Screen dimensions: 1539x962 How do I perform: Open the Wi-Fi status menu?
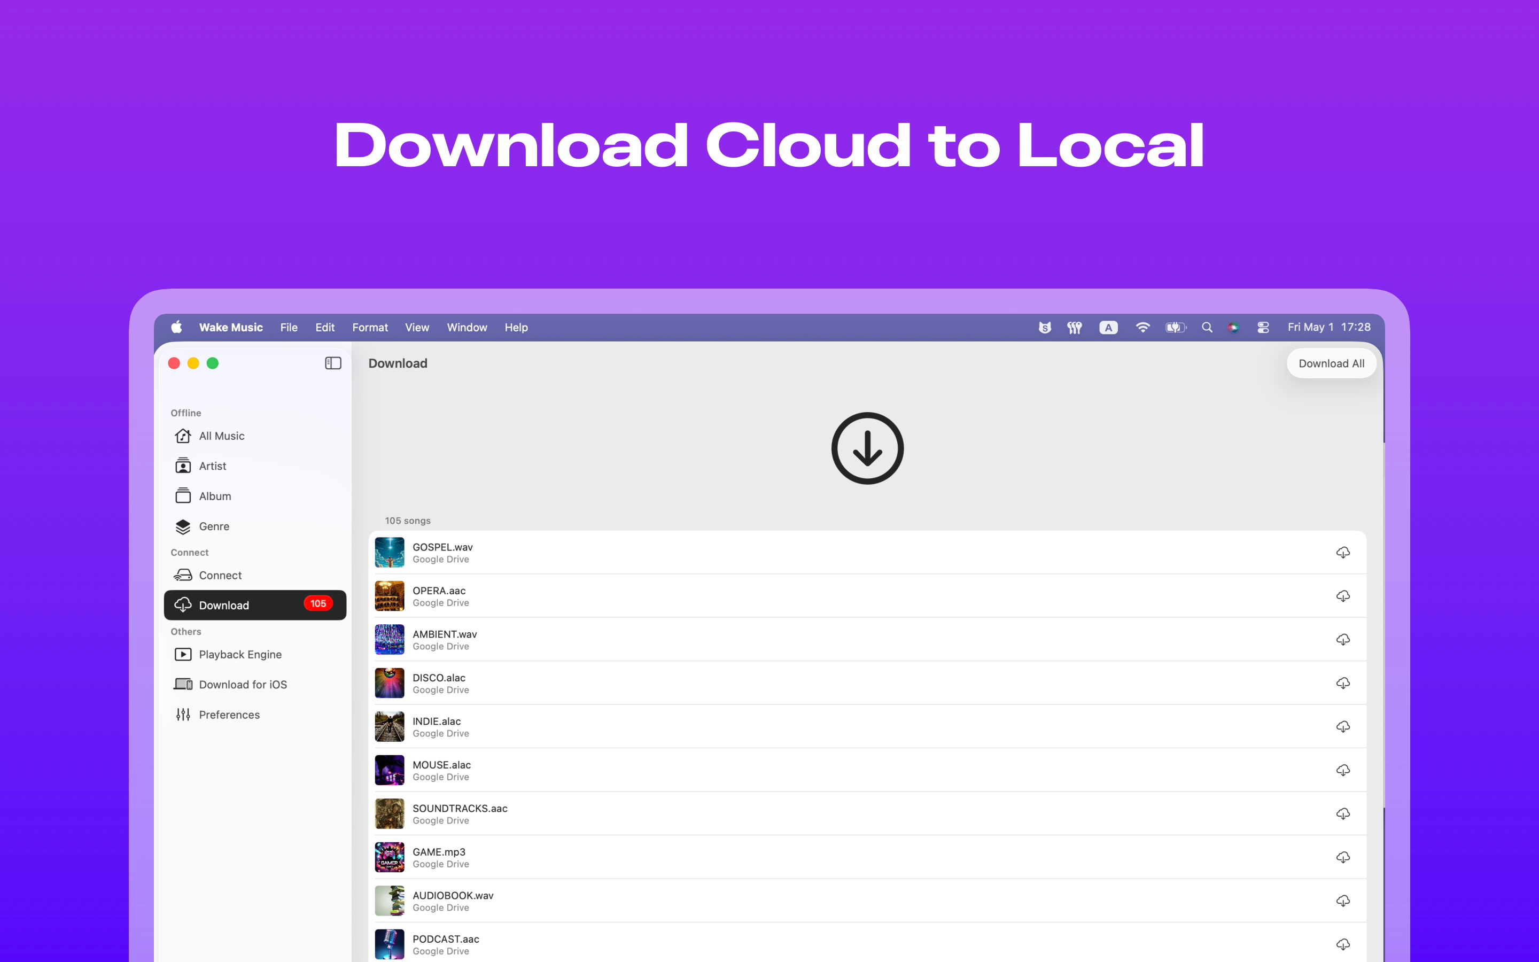[x=1143, y=327]
